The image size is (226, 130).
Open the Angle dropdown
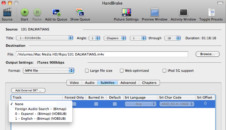(x=94, y=38)
